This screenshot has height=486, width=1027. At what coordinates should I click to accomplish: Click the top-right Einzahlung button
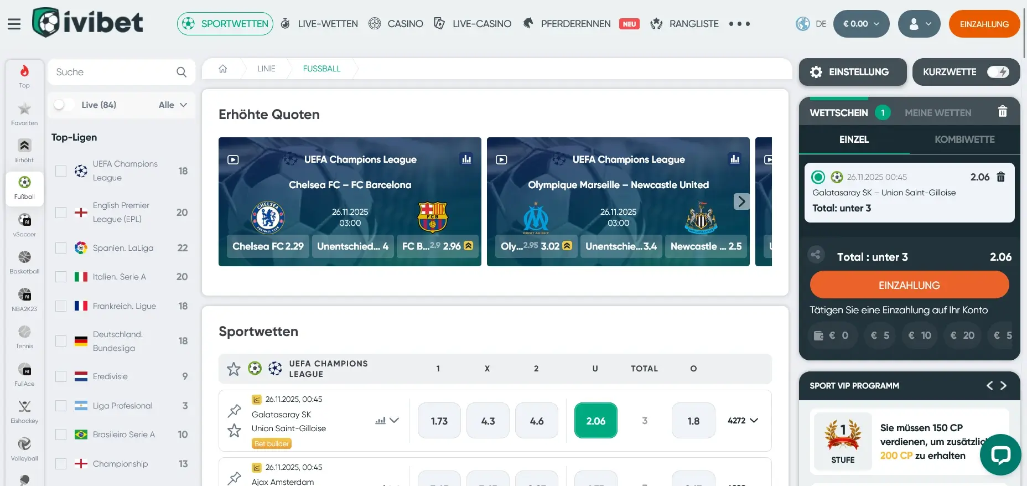pos(984,24)
